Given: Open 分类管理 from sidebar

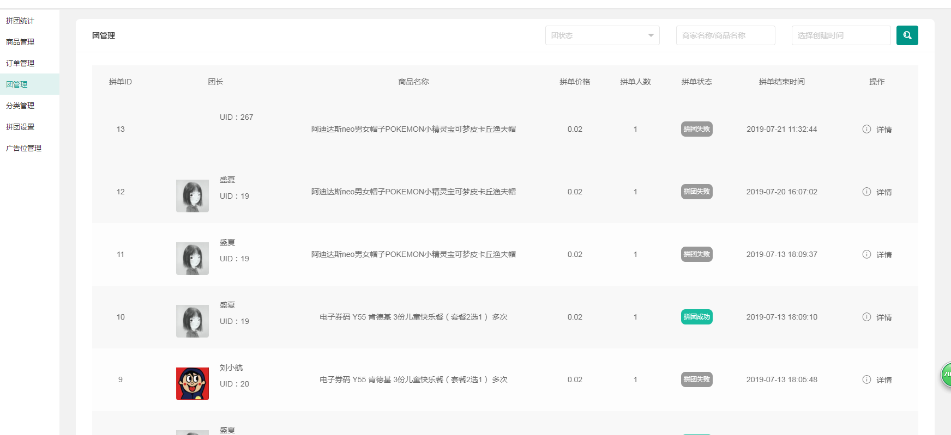Looking at the screenshot, I should [x=20, y=106].
